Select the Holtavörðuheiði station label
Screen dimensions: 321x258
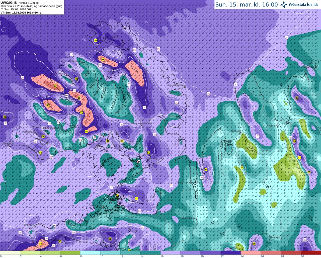pos(188,218)
